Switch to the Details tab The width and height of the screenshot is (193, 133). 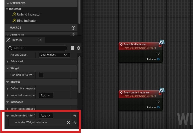pos(17,40)
